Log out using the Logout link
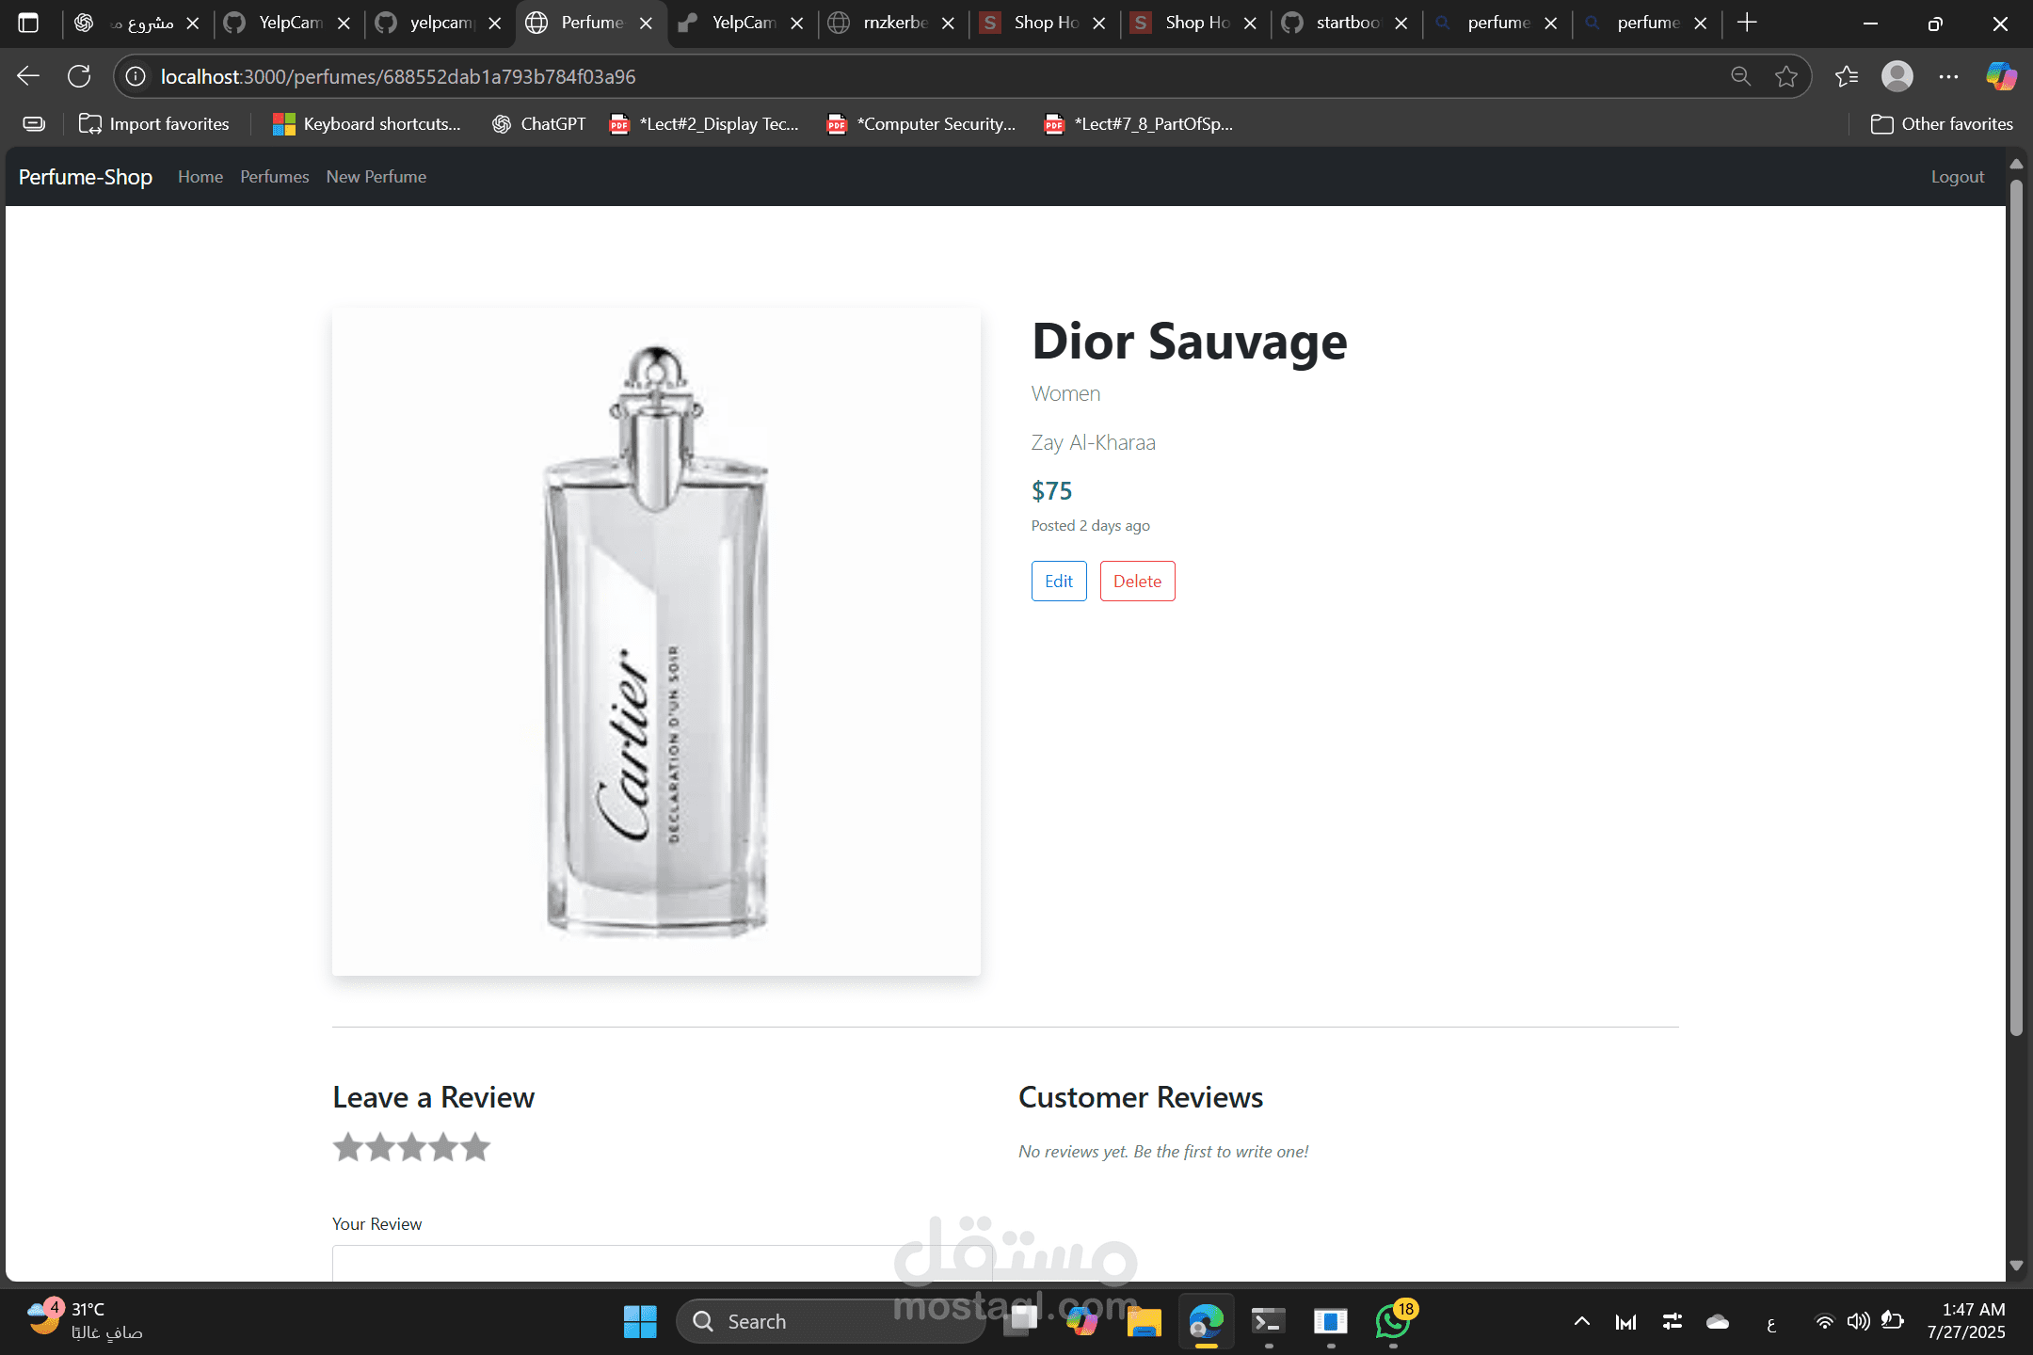 (x=1957, y=177)
